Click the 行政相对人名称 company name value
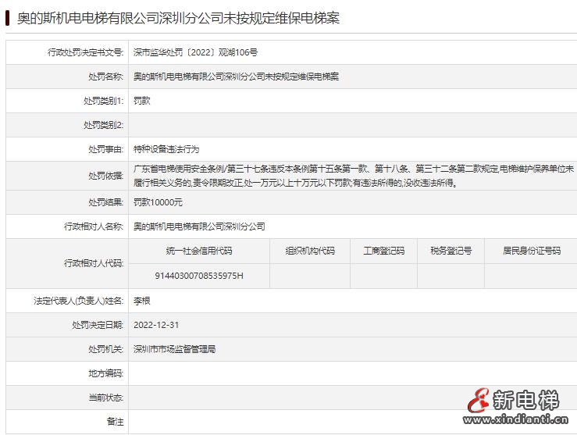The width and height of the screenshot is (577, 435). [x=199, y=226]
